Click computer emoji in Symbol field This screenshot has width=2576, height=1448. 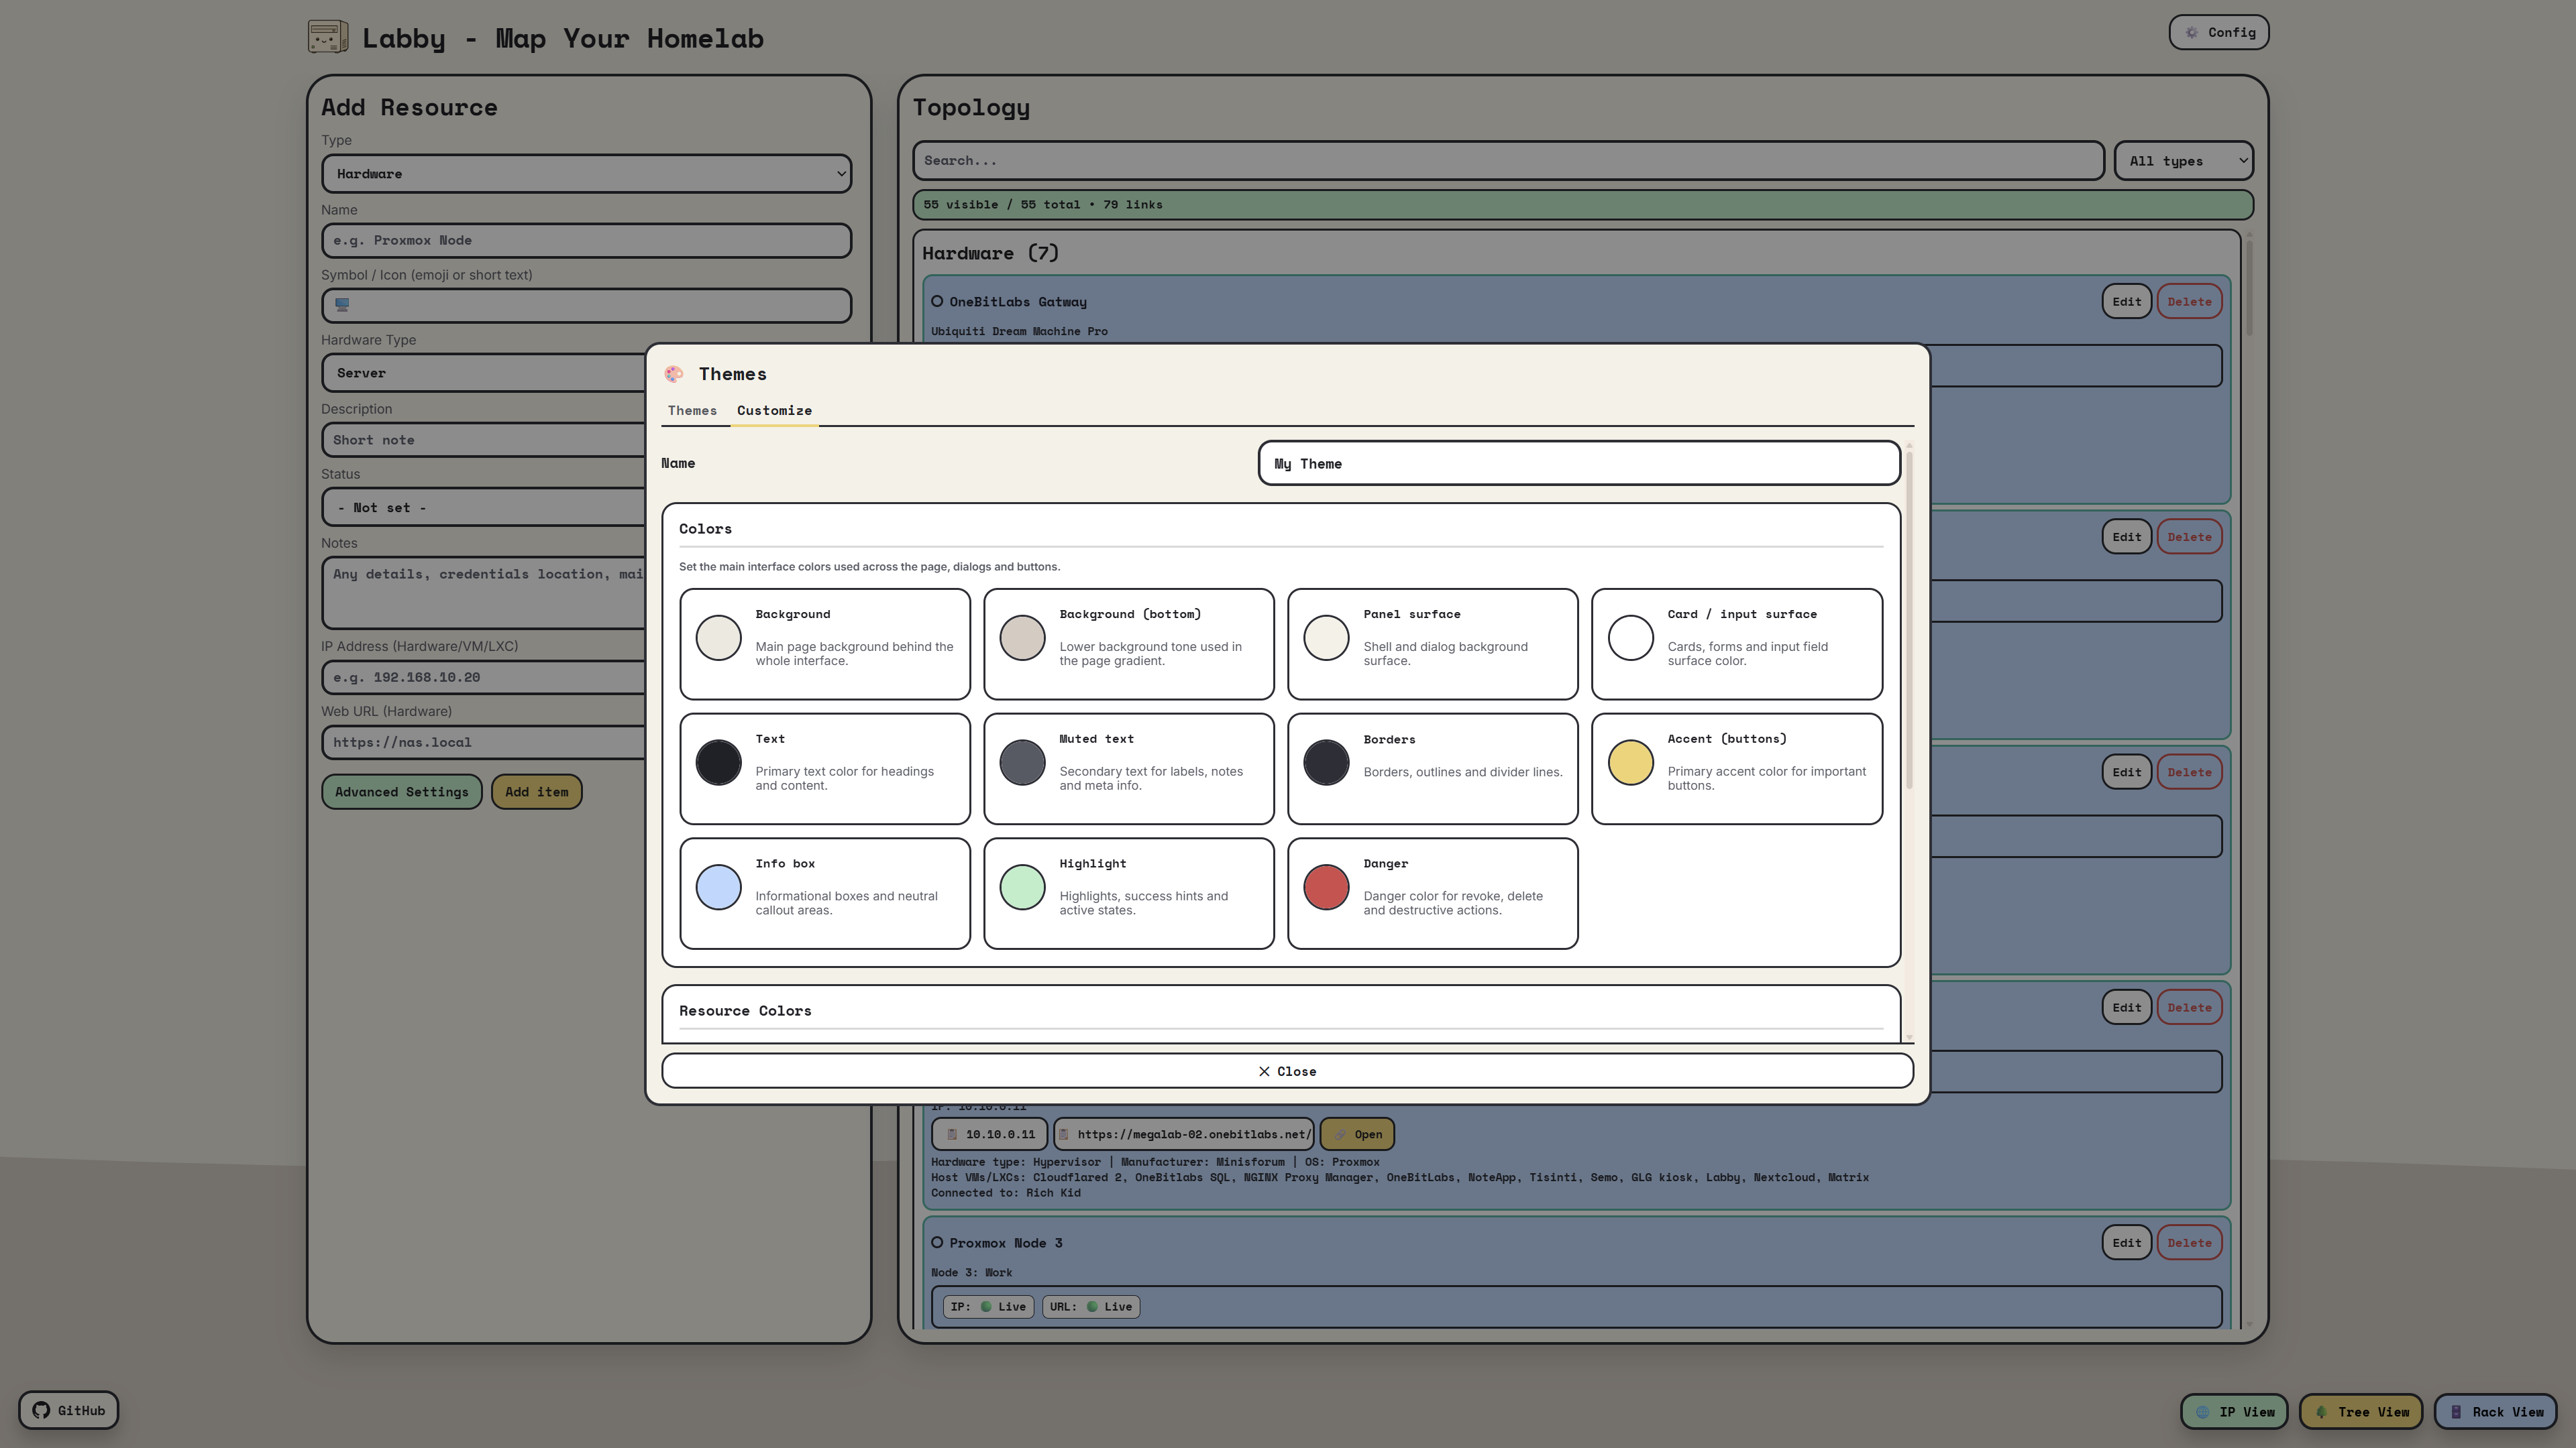click(342, 305)
